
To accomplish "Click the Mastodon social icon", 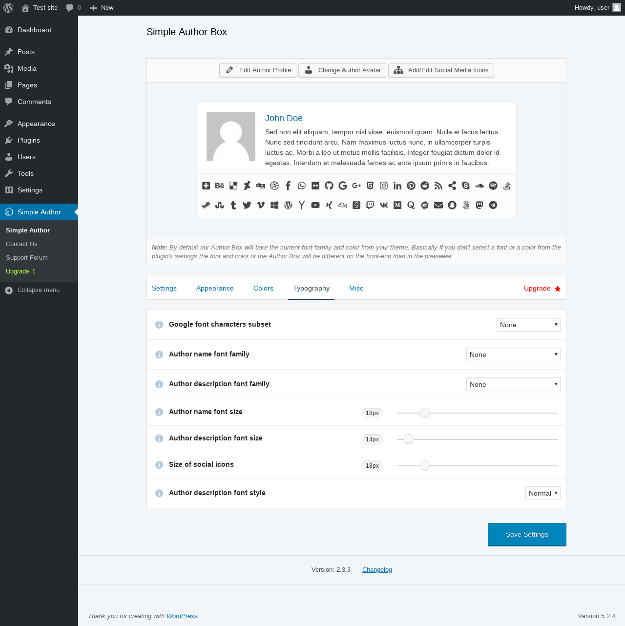I will 479,205.
